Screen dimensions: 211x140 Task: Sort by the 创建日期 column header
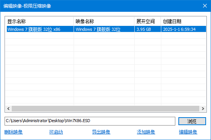[x=184, y=21]
